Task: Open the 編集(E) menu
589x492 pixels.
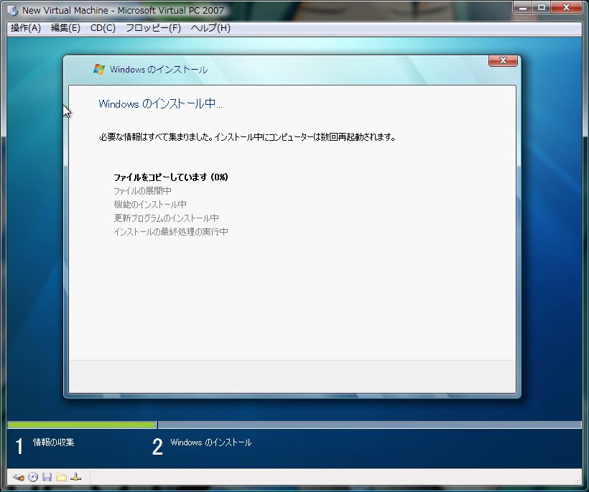Action: pyautogui.click(x=65, y=28)
